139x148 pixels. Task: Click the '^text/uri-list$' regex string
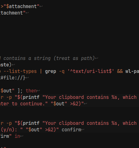(91, 71)
